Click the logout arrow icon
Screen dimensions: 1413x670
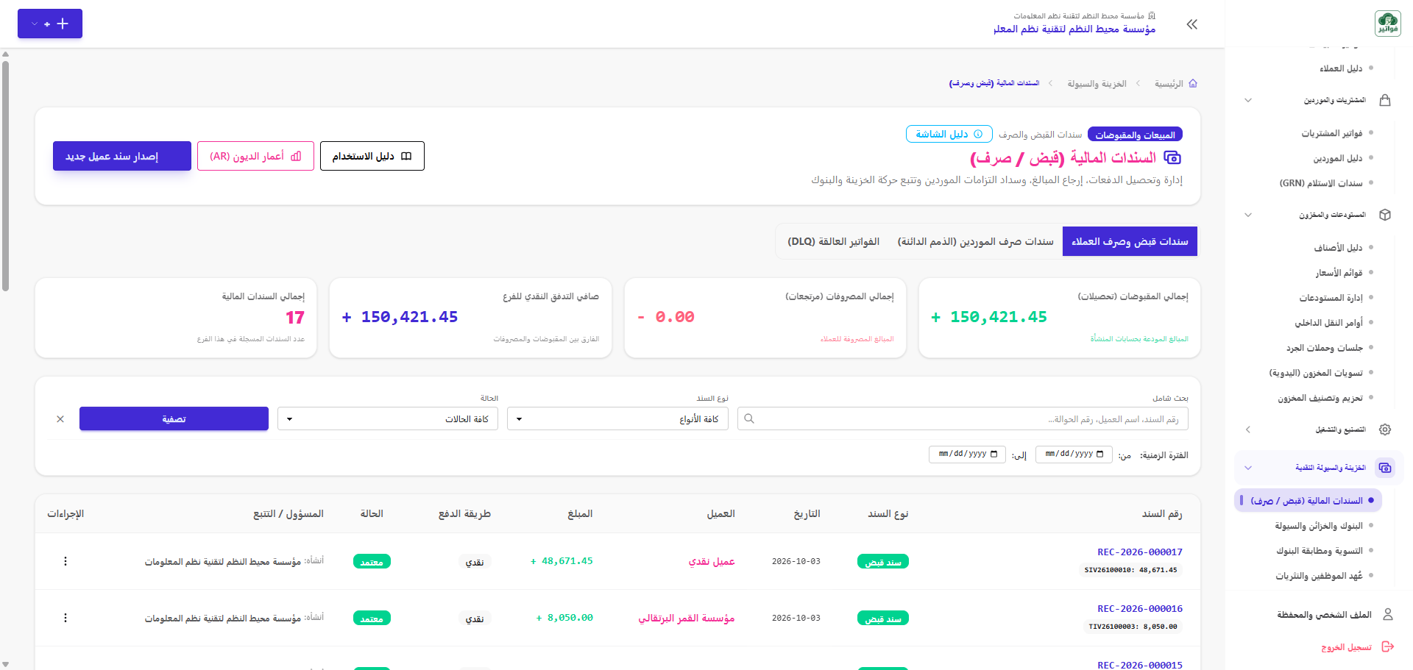click(1388, 646)
